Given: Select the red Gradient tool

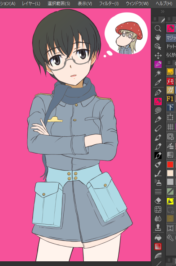Looking at the screenshot, I should tap(158, 247).
